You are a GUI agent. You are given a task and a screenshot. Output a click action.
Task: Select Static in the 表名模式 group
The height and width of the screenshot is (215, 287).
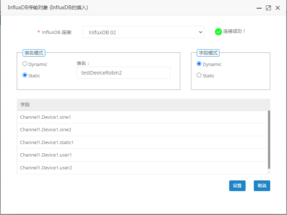[25, 75]
